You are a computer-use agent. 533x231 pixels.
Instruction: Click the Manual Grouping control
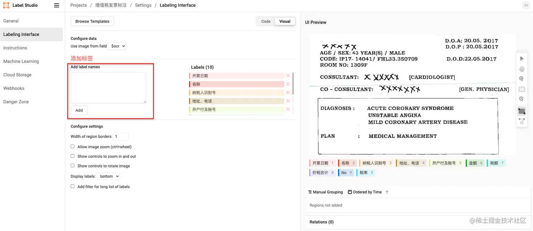coord(325,192)
